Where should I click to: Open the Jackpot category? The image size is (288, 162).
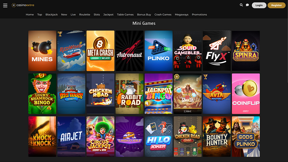coord(108,14)
